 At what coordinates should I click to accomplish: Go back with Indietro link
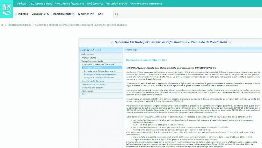[23, 14]
